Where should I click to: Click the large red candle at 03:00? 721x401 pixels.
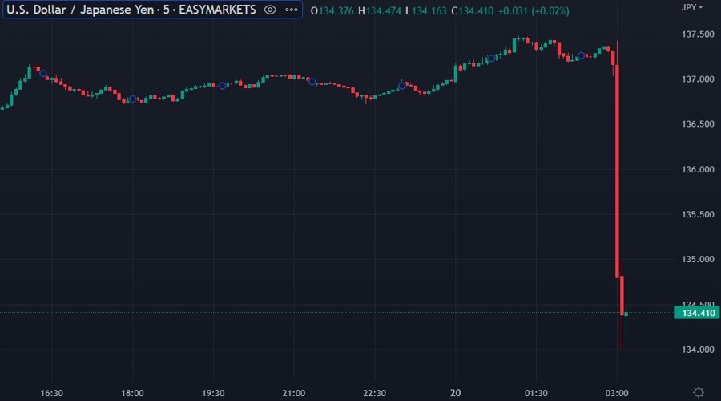(617, 172)
